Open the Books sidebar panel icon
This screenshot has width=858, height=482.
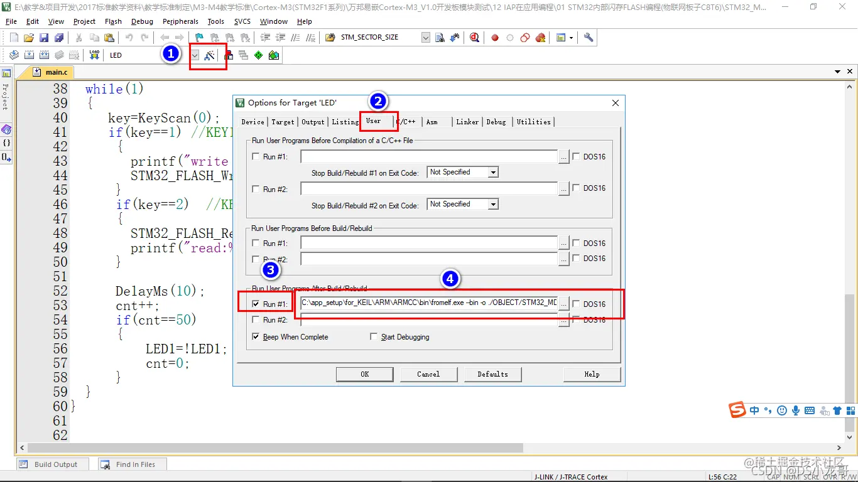[6, 129]
